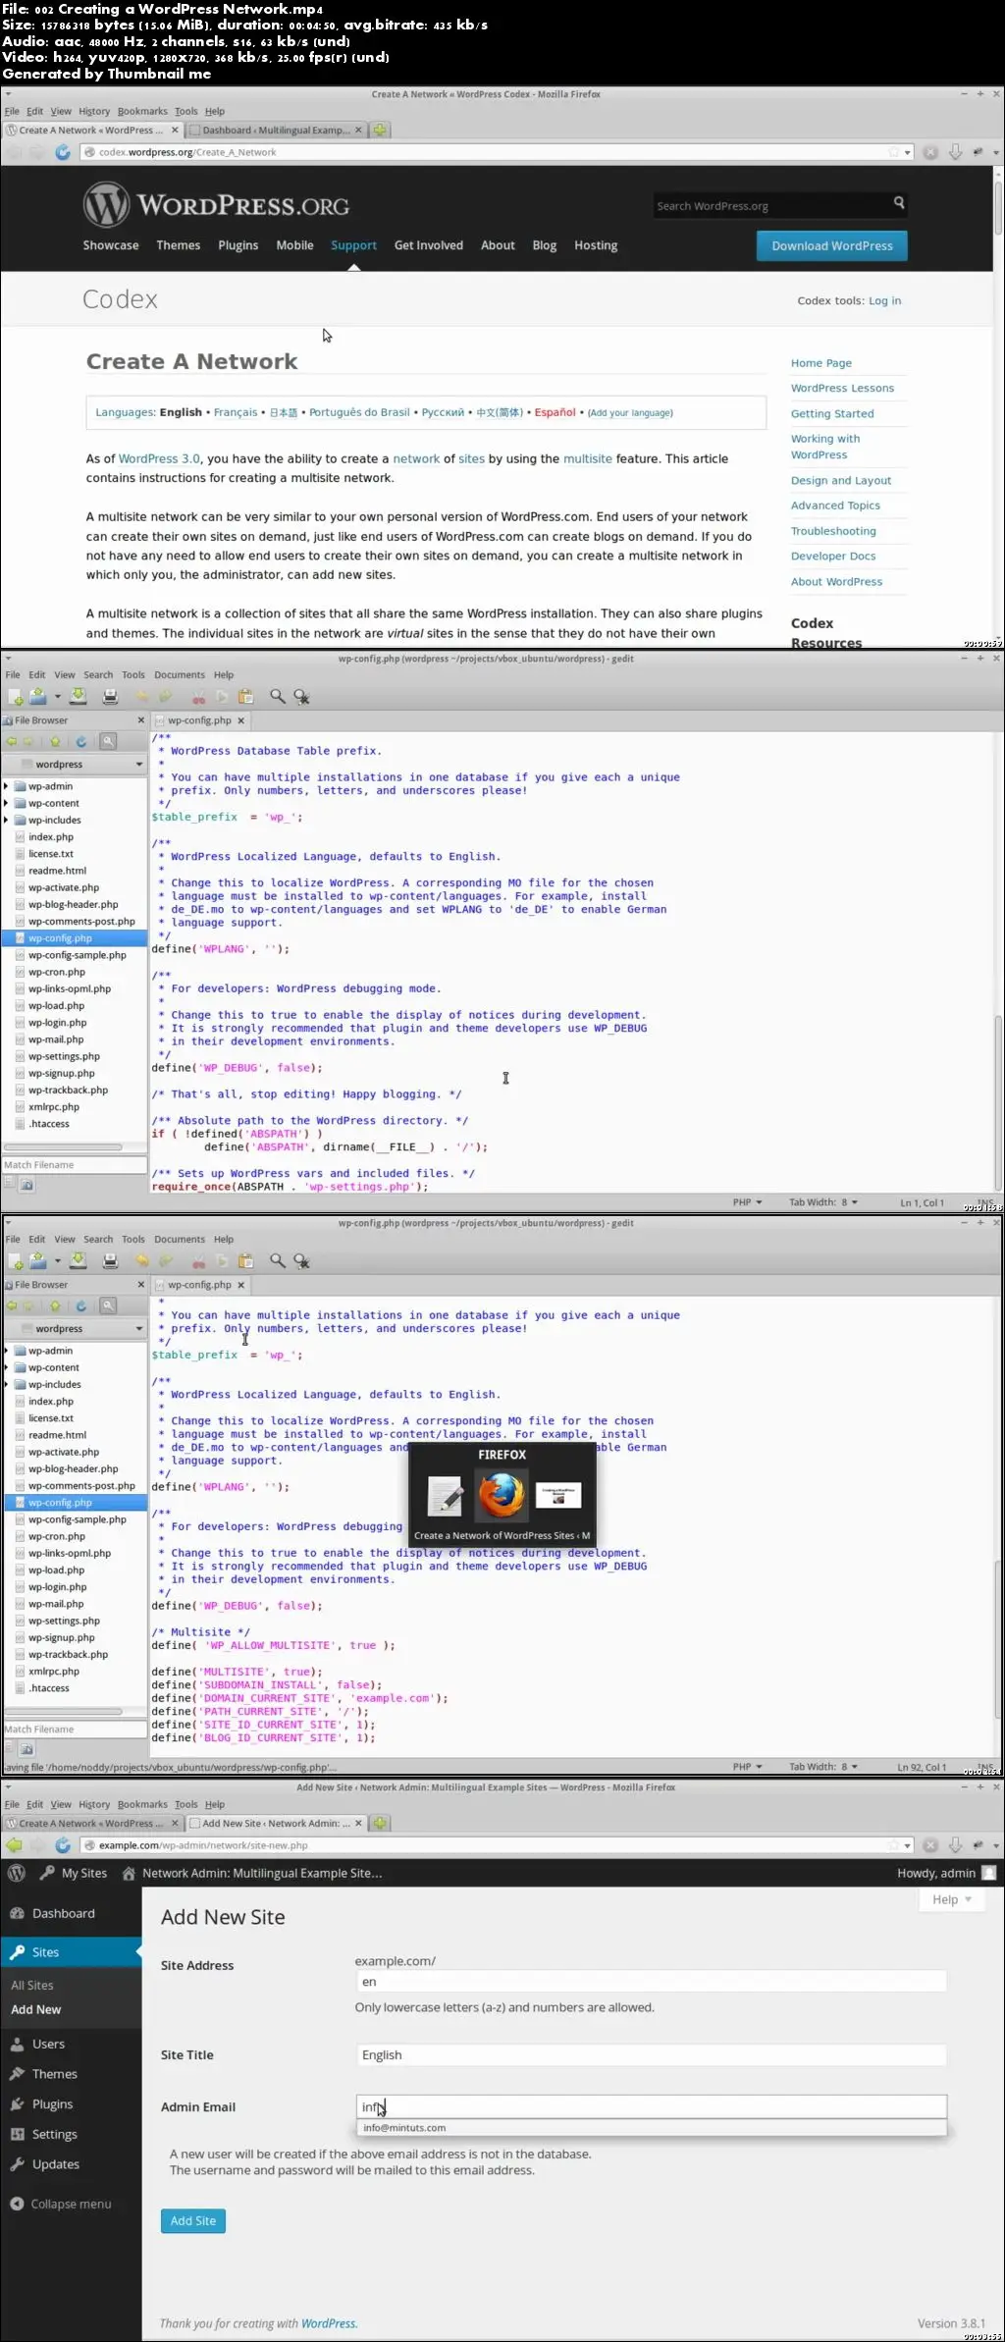This screenshot has height=2342, width=1005.
Task: Switch to Dashboard ‹ Multilingual Examp... tab
Action: [277, 130]
